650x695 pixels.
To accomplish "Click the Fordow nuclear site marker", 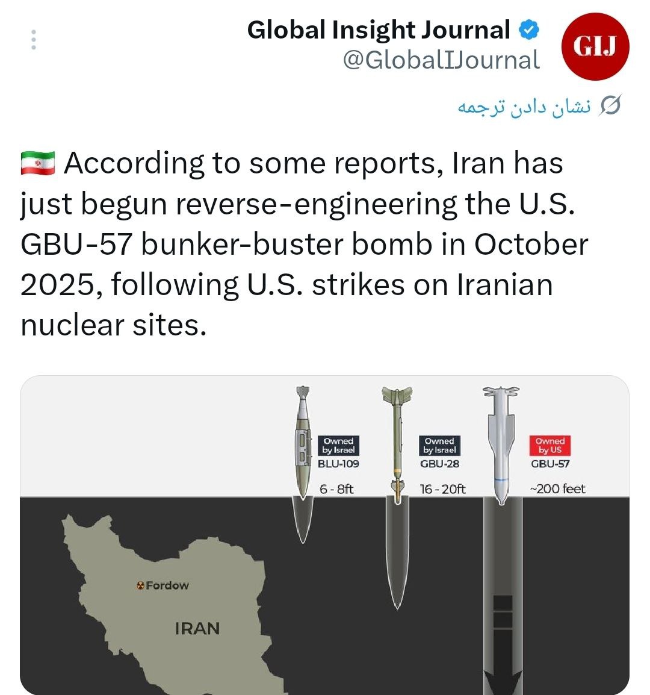I will pos(141,585).
